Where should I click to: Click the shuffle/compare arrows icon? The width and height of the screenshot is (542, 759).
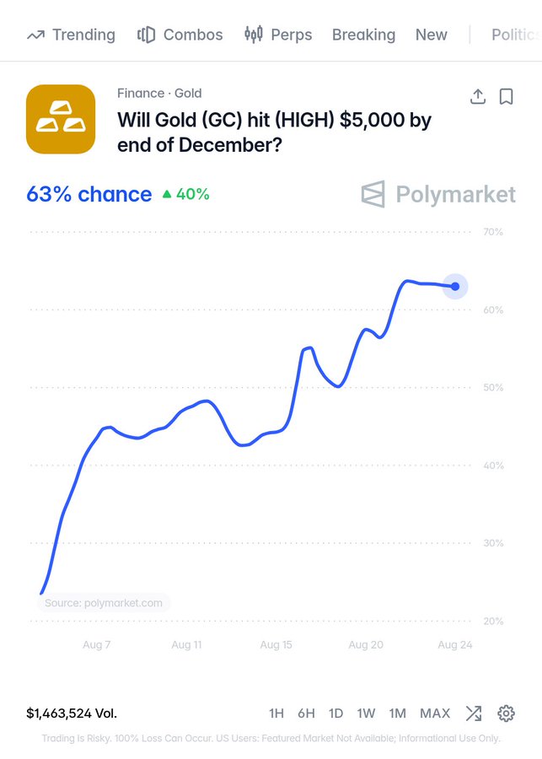pos(473,713)
